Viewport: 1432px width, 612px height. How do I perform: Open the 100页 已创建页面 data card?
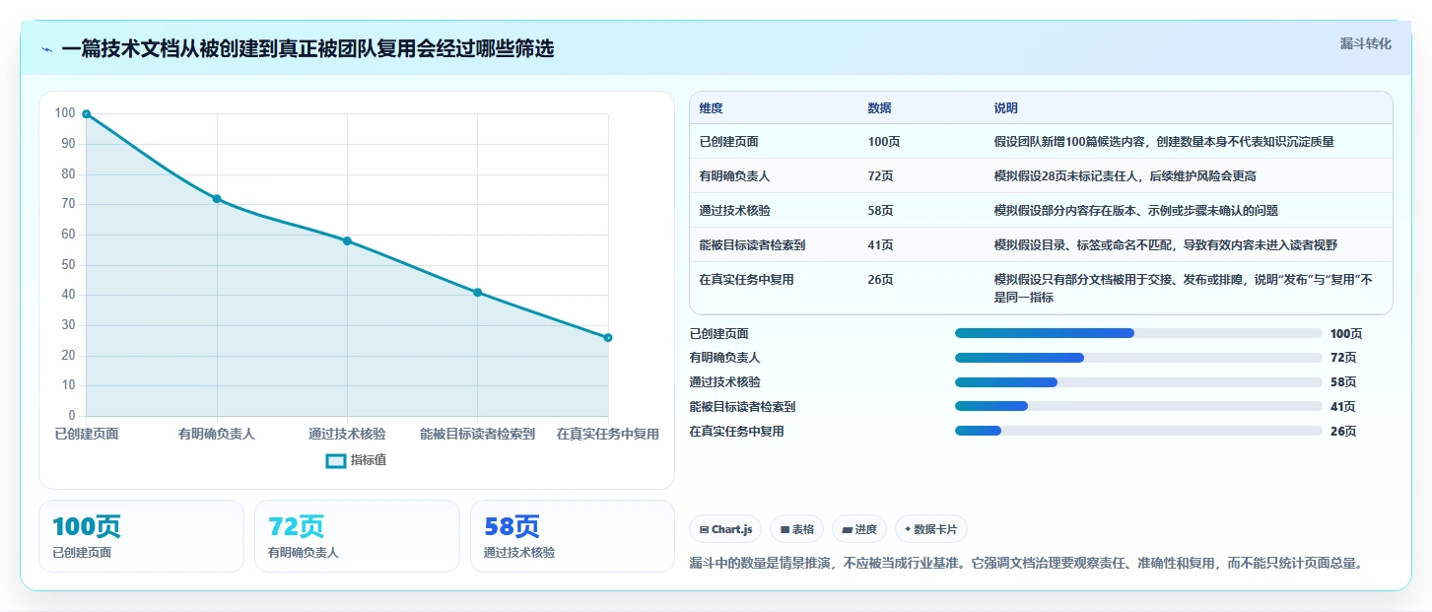click(141, 536)
